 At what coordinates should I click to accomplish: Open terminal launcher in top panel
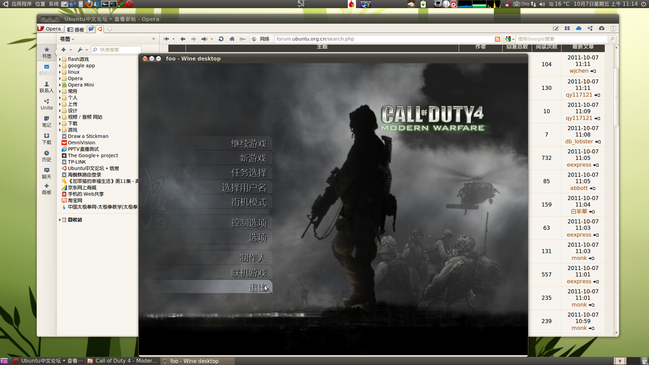pos(113,4)
